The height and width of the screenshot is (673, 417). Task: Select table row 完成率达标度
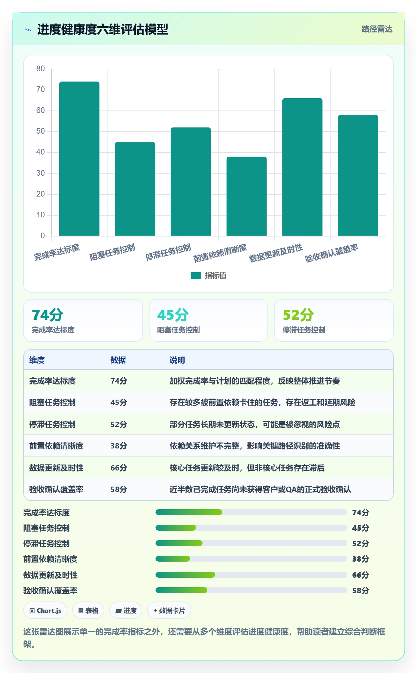click(x=208, y=381)
